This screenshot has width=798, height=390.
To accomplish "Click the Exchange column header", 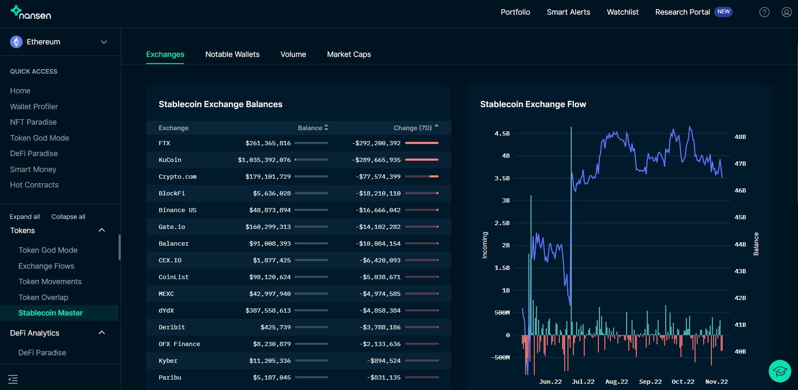I will (173, 128).
